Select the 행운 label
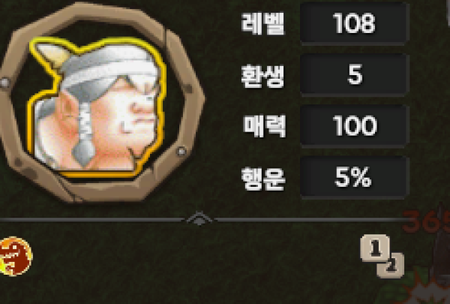 tap(263, 179)
